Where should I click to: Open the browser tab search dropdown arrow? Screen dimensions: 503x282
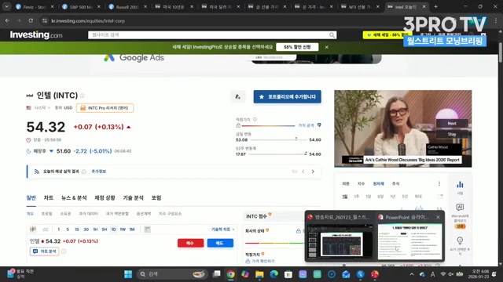coord(6,6)
